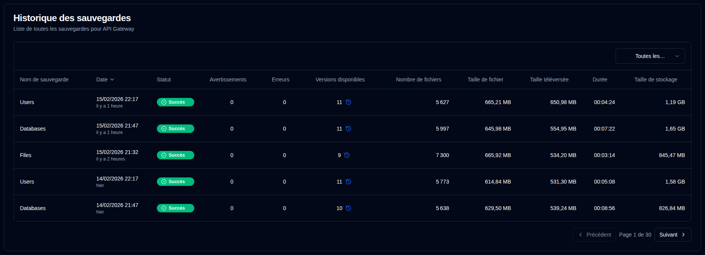Select the Databases backup from 15/02/2026 21:47
705x255 pixels.
click(33, 129)
